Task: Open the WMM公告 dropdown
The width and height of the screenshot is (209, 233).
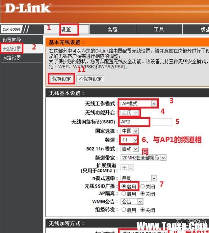Action: coord(132,201)
